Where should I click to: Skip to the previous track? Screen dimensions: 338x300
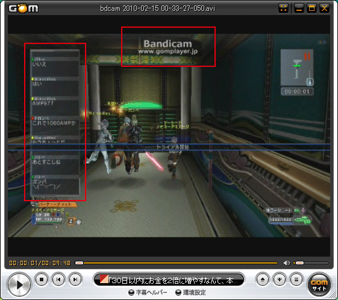[58, 280]
